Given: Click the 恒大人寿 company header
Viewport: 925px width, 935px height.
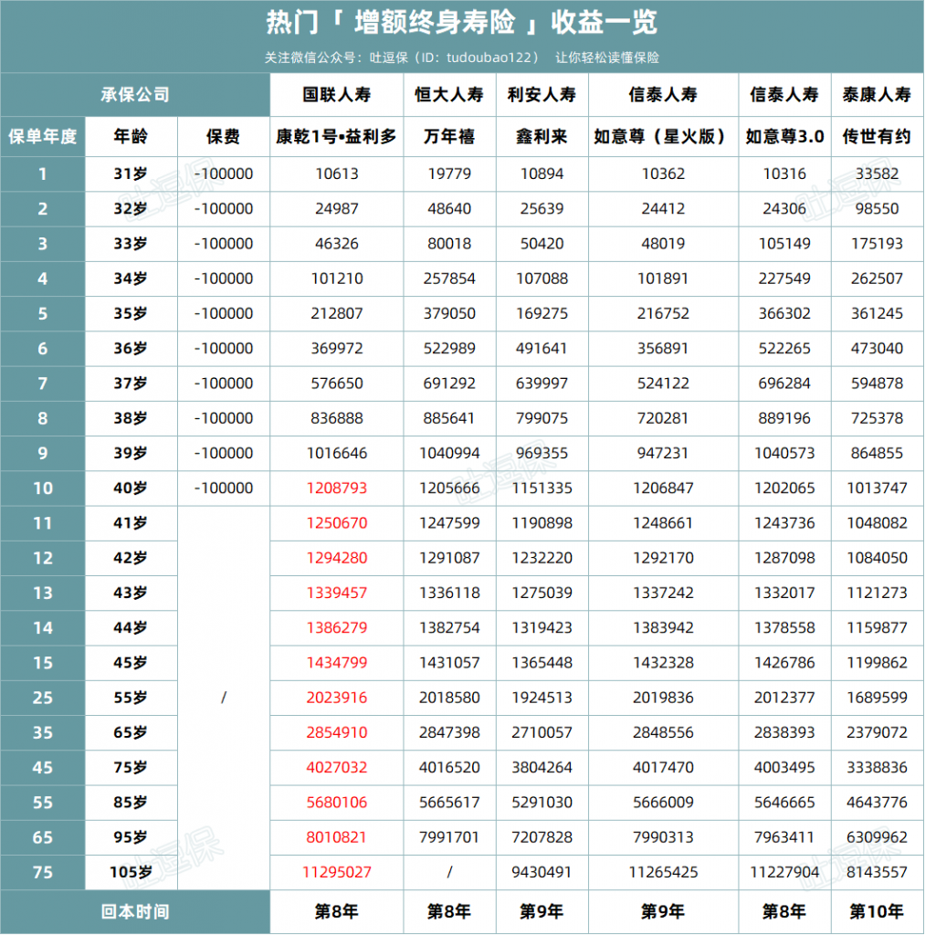Looking at the screenshot, I should [449, 95].
